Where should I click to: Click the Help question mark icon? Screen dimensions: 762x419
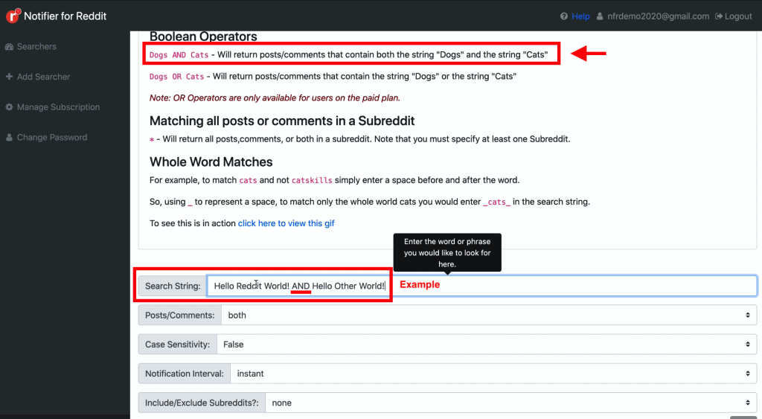click(564, 16)
